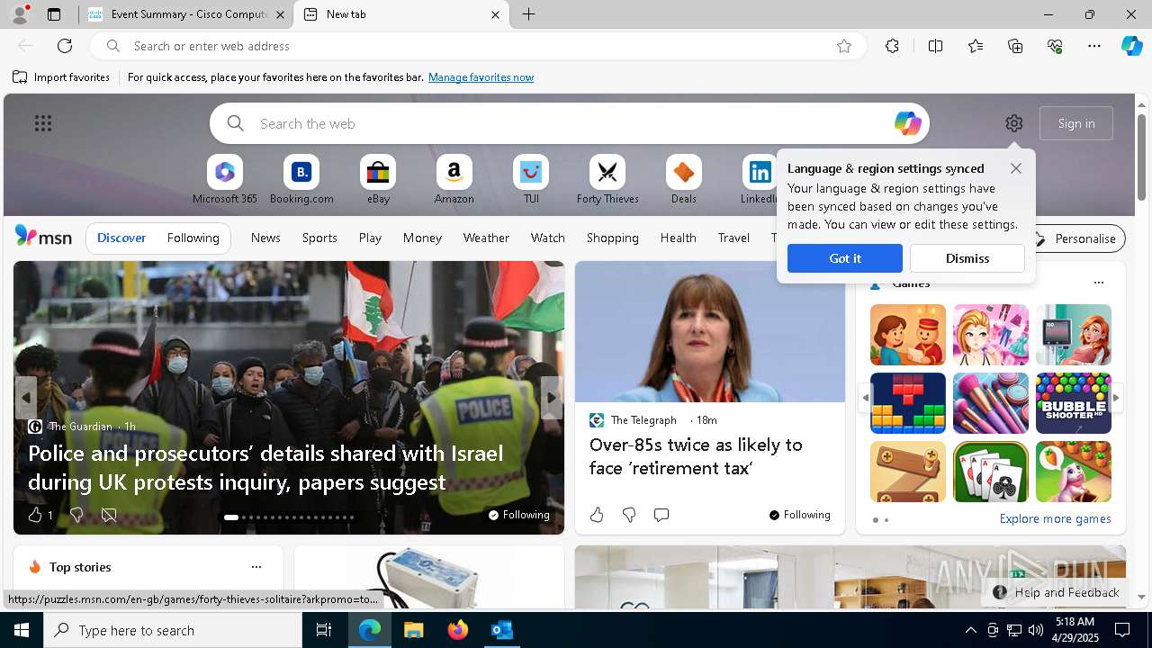
Task: Show previous games with left arrow
Action: 865,397
